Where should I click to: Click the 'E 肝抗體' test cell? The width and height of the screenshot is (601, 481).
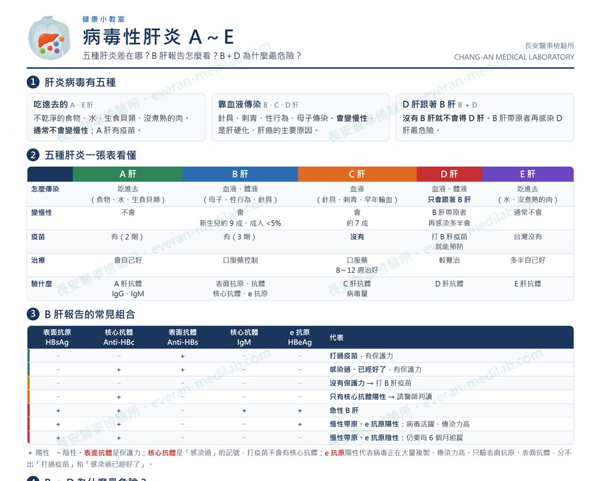pyautogui.click(x=528, y=284)
